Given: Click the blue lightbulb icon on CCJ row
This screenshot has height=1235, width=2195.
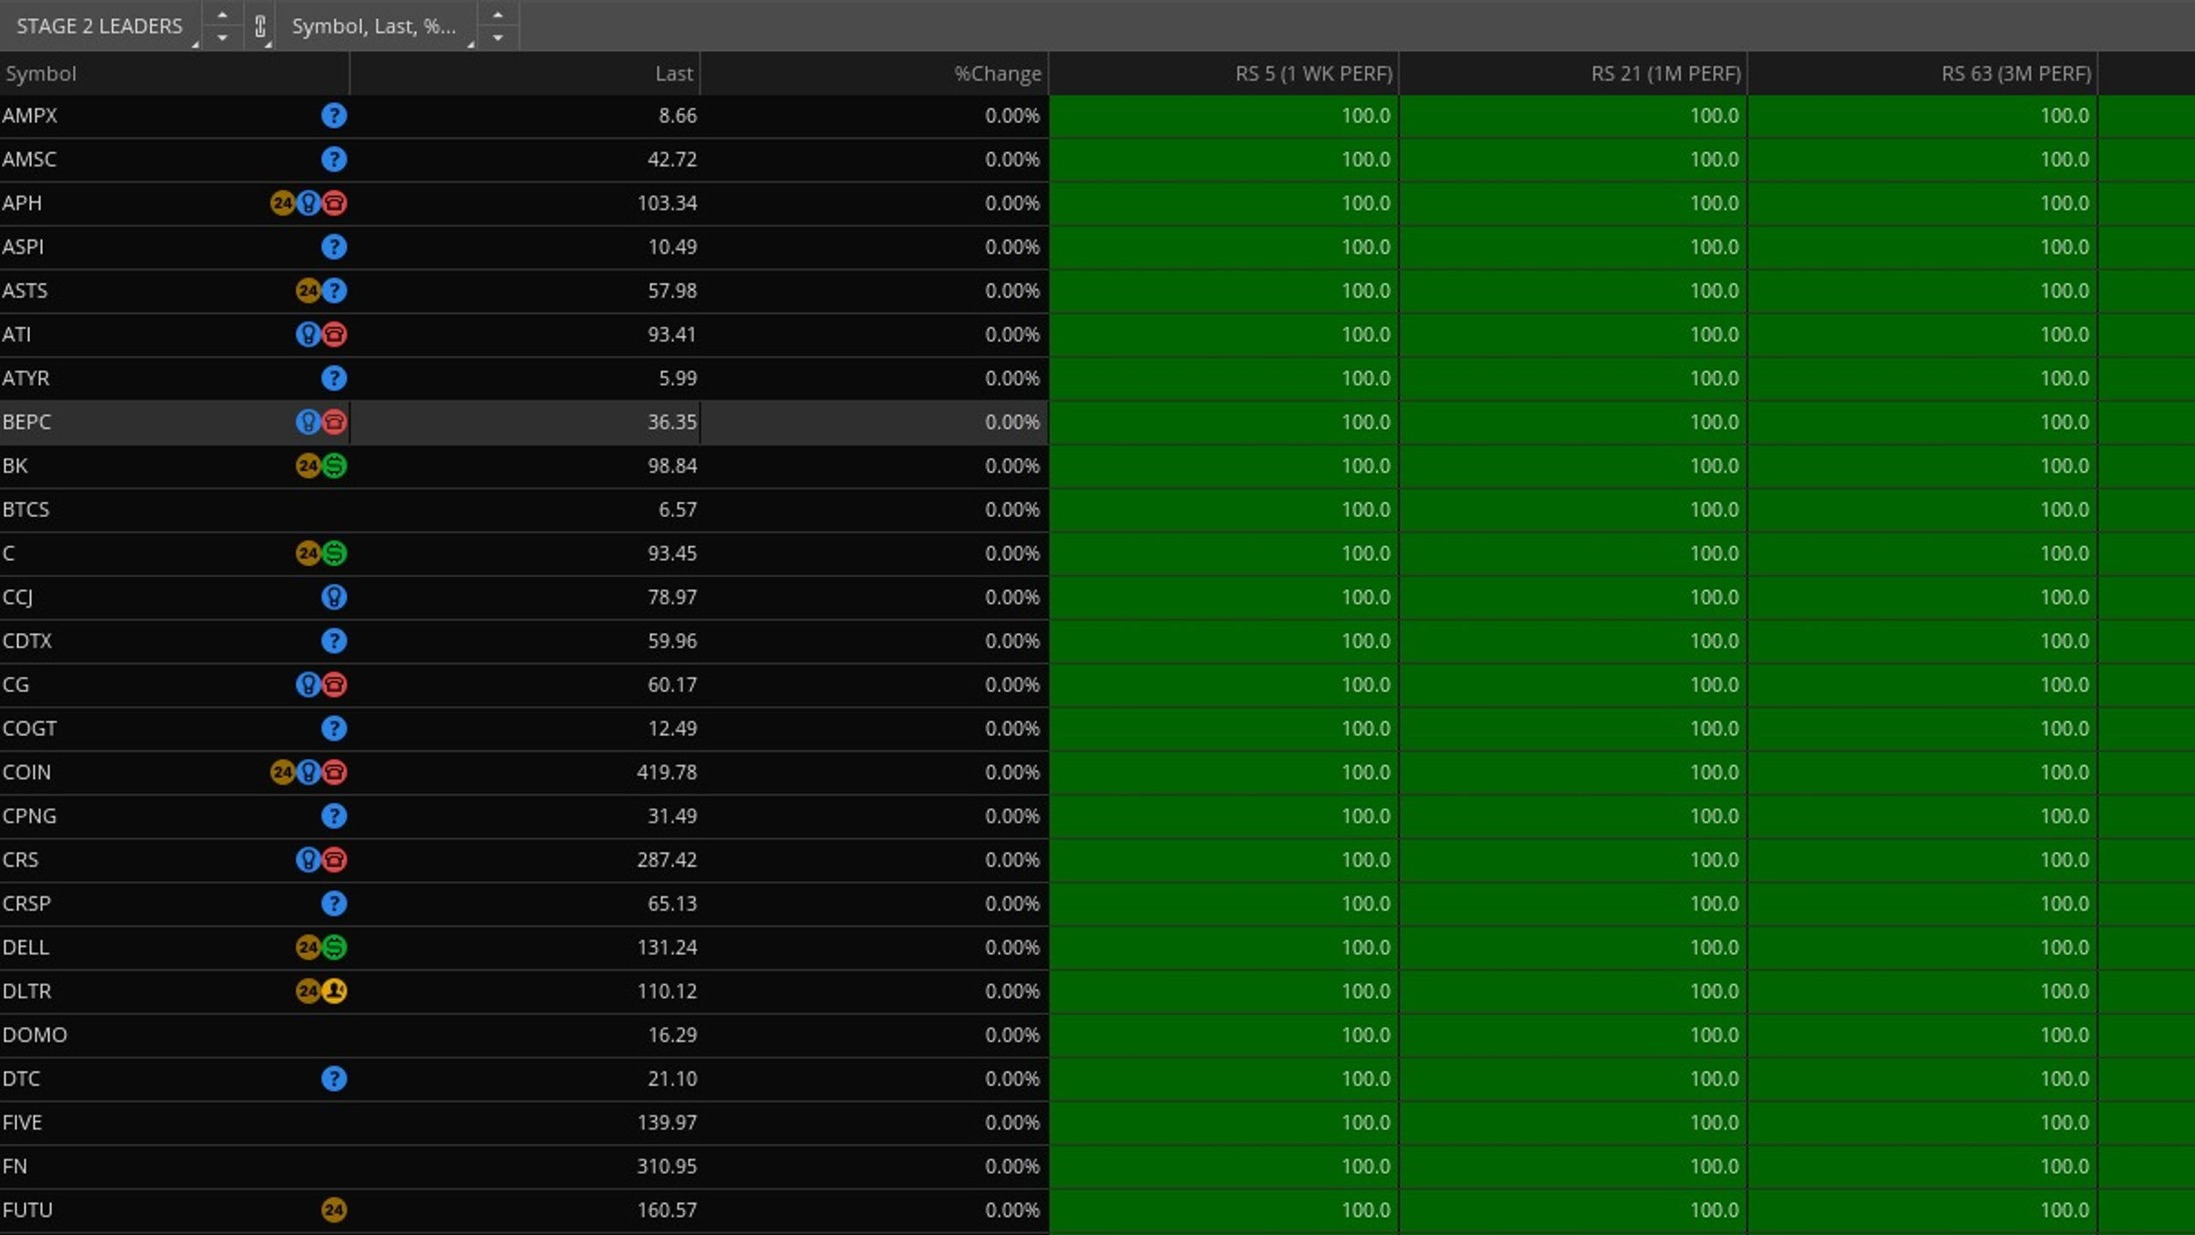Looking at the screenshot, I should pyautogui.click(x=334, y=597).
